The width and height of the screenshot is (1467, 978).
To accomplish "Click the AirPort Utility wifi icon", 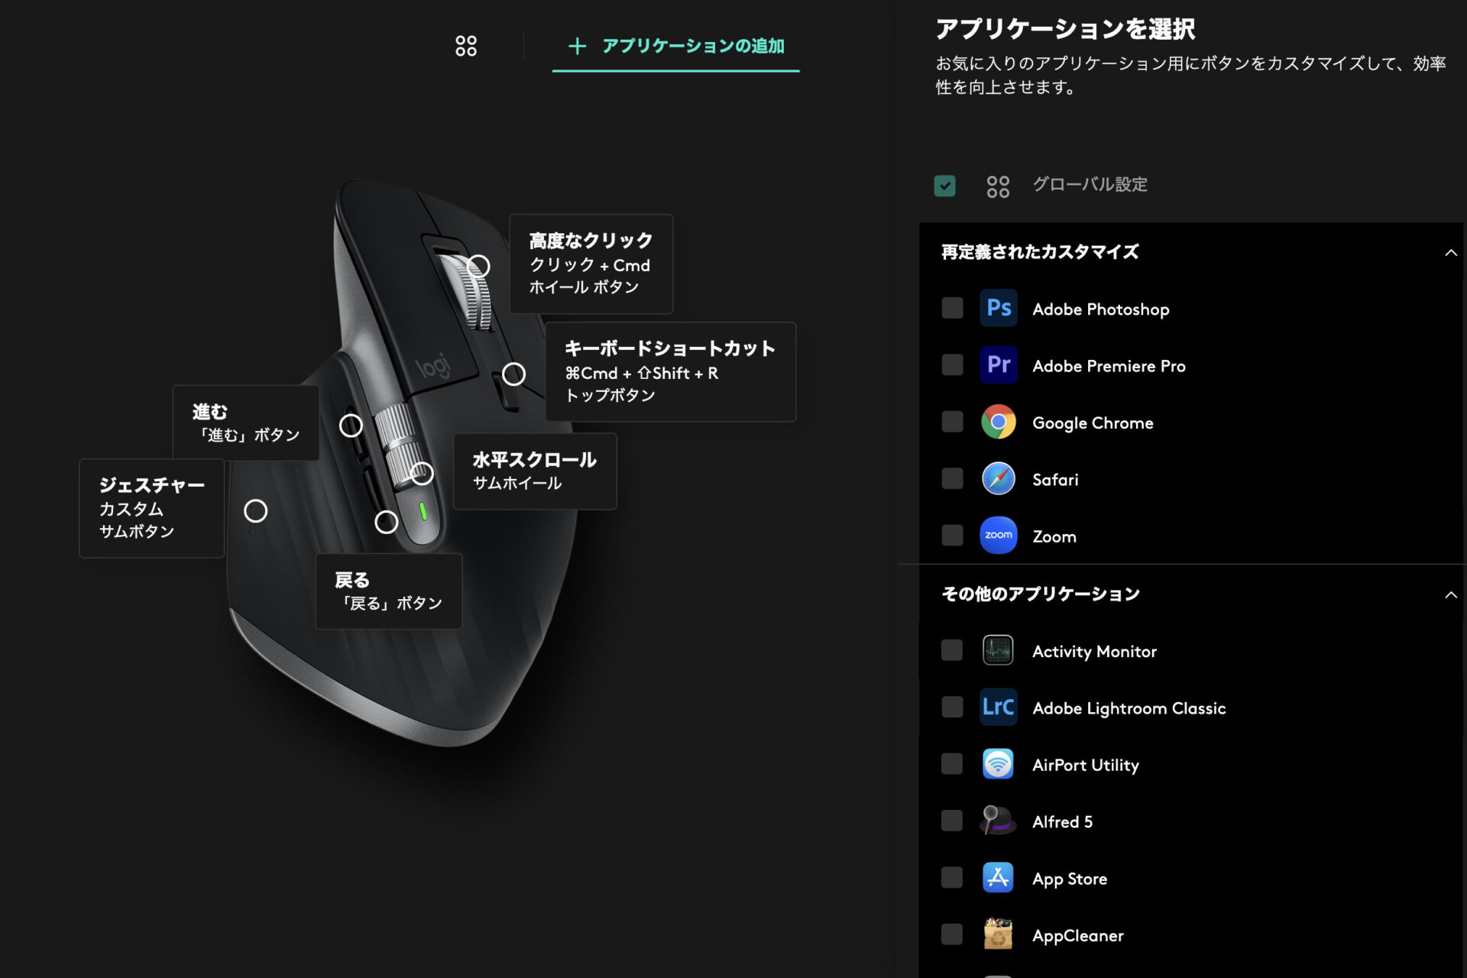I will click(x=998, y=763).
